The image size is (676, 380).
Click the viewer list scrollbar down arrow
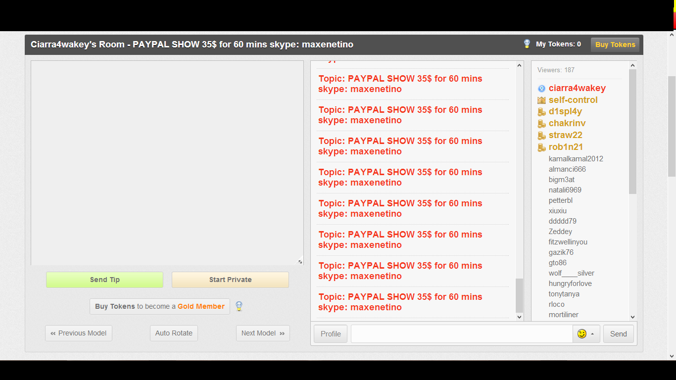(633, 317)
